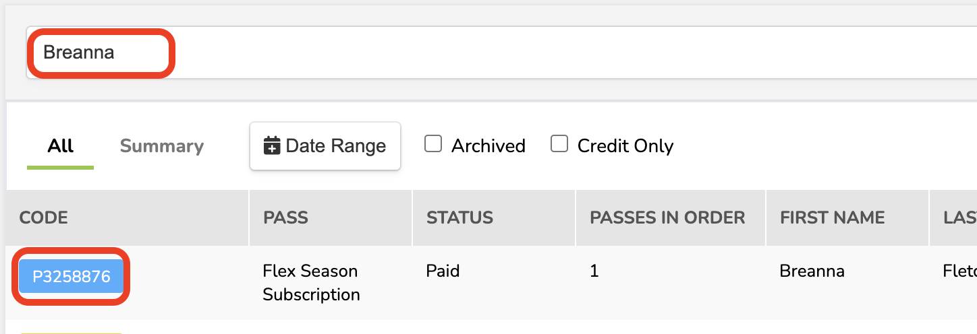The width and height of the screenshot is (977, 334).
Task: Click the passes in order value 1
Action: pyautogui.click(x=594, y=271)
